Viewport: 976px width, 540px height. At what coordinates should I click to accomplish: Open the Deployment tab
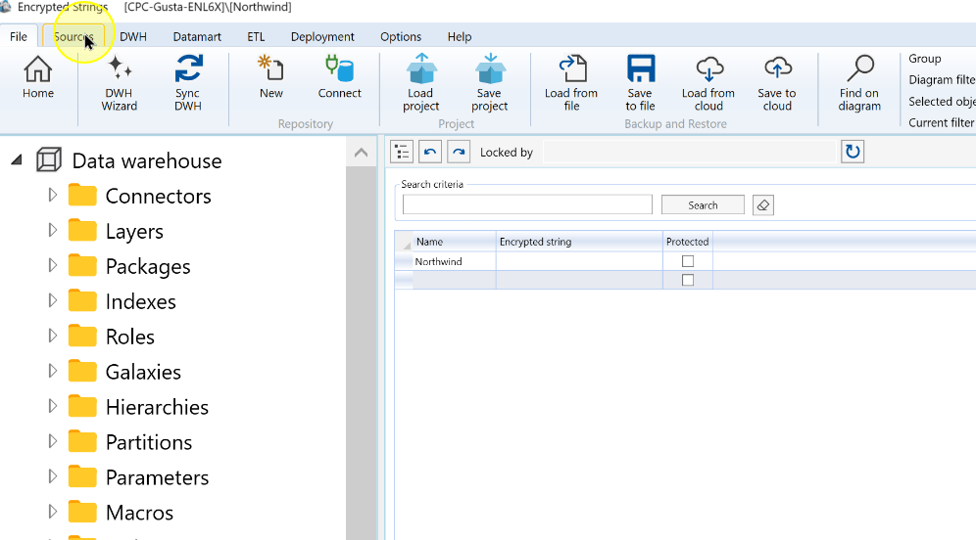(x=322, y=36)
